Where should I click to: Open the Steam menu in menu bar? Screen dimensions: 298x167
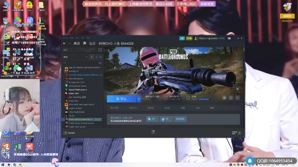(66, 38)
